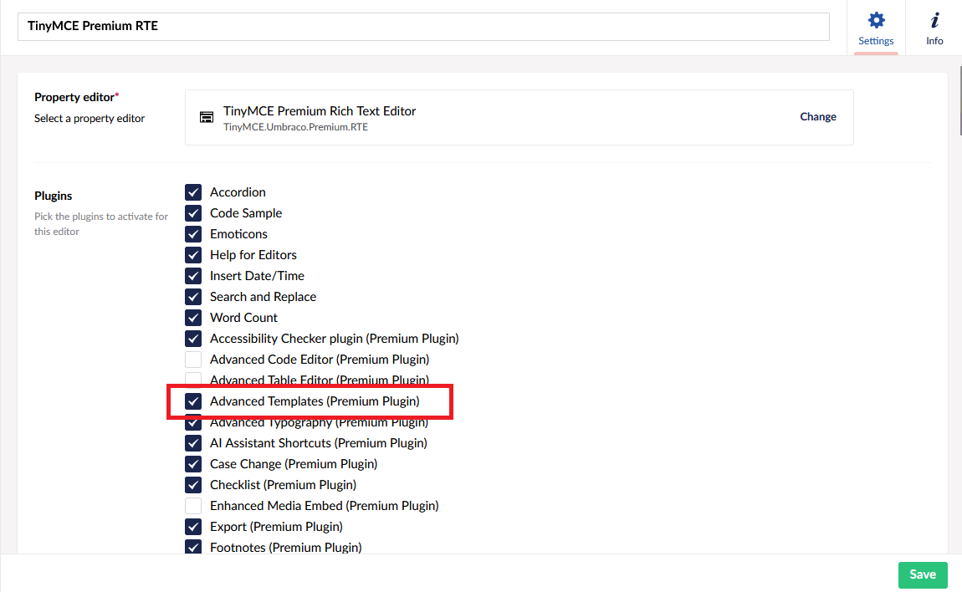Open the Info tab

point(934,28)
